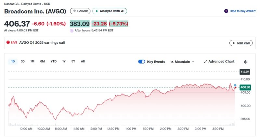
Task: Follow Broadcom with the Follow button
Action: 80,11
